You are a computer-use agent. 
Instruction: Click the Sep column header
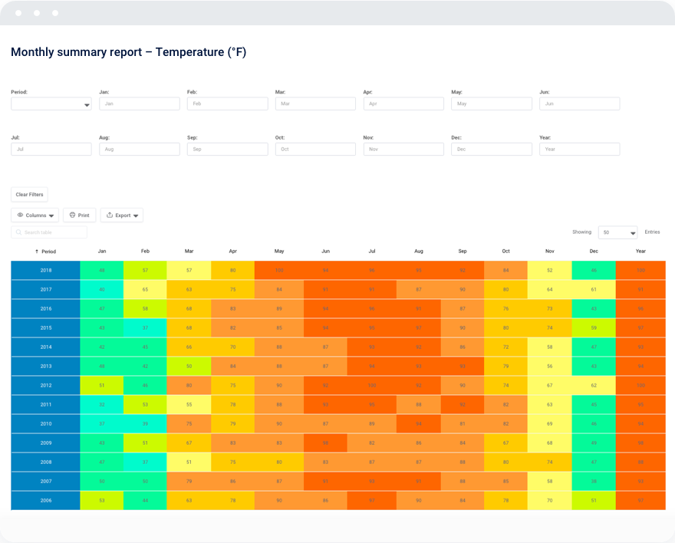pyautogui.click(x=463, y=252)
